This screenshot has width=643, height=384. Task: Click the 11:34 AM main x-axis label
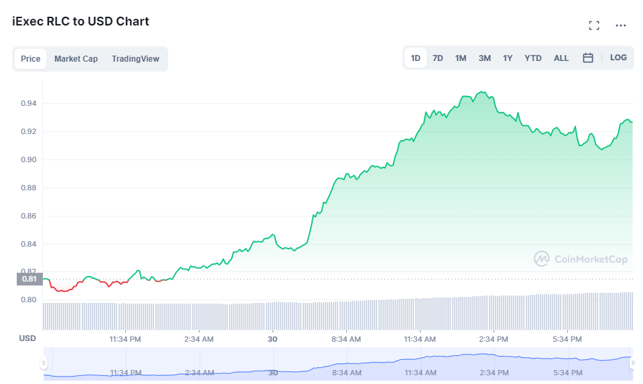point(420,339)
